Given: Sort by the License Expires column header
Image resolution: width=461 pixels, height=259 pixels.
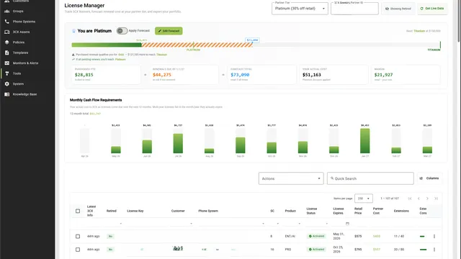Looking at the screenshot, I should (338, 211).
